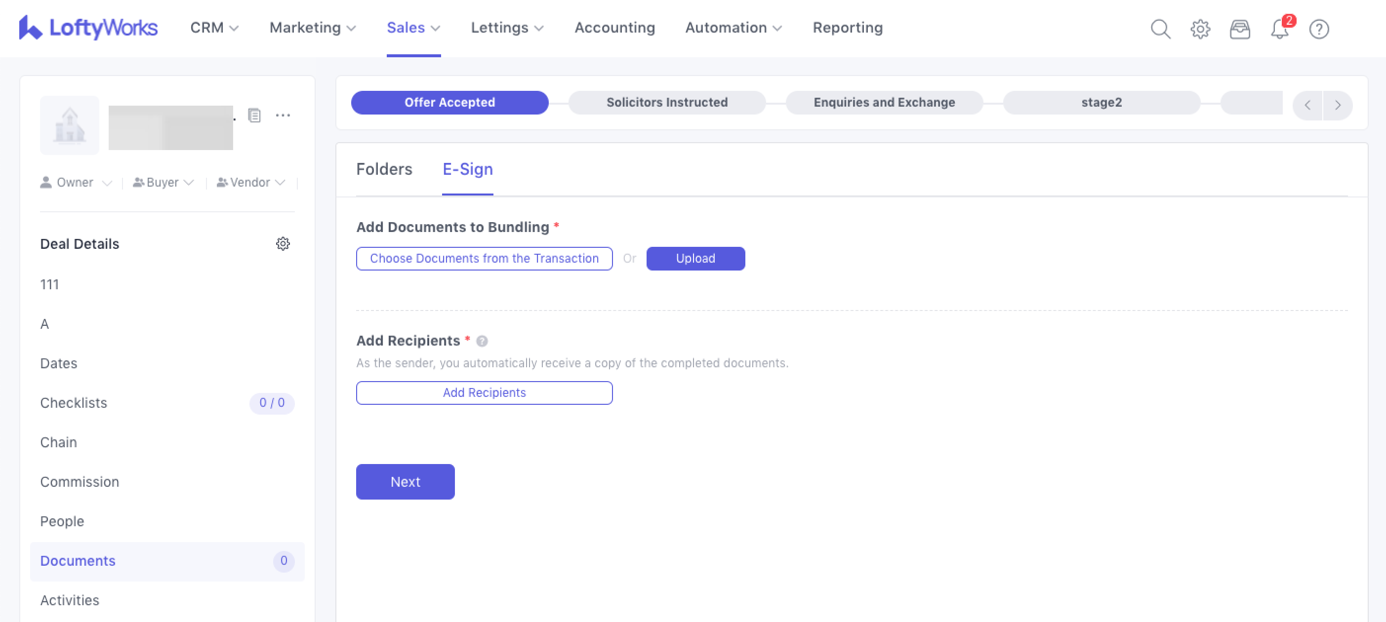Click the LoftyWorks logo
The height and width of the screenshot is (622, 1386).
[88, 28]
